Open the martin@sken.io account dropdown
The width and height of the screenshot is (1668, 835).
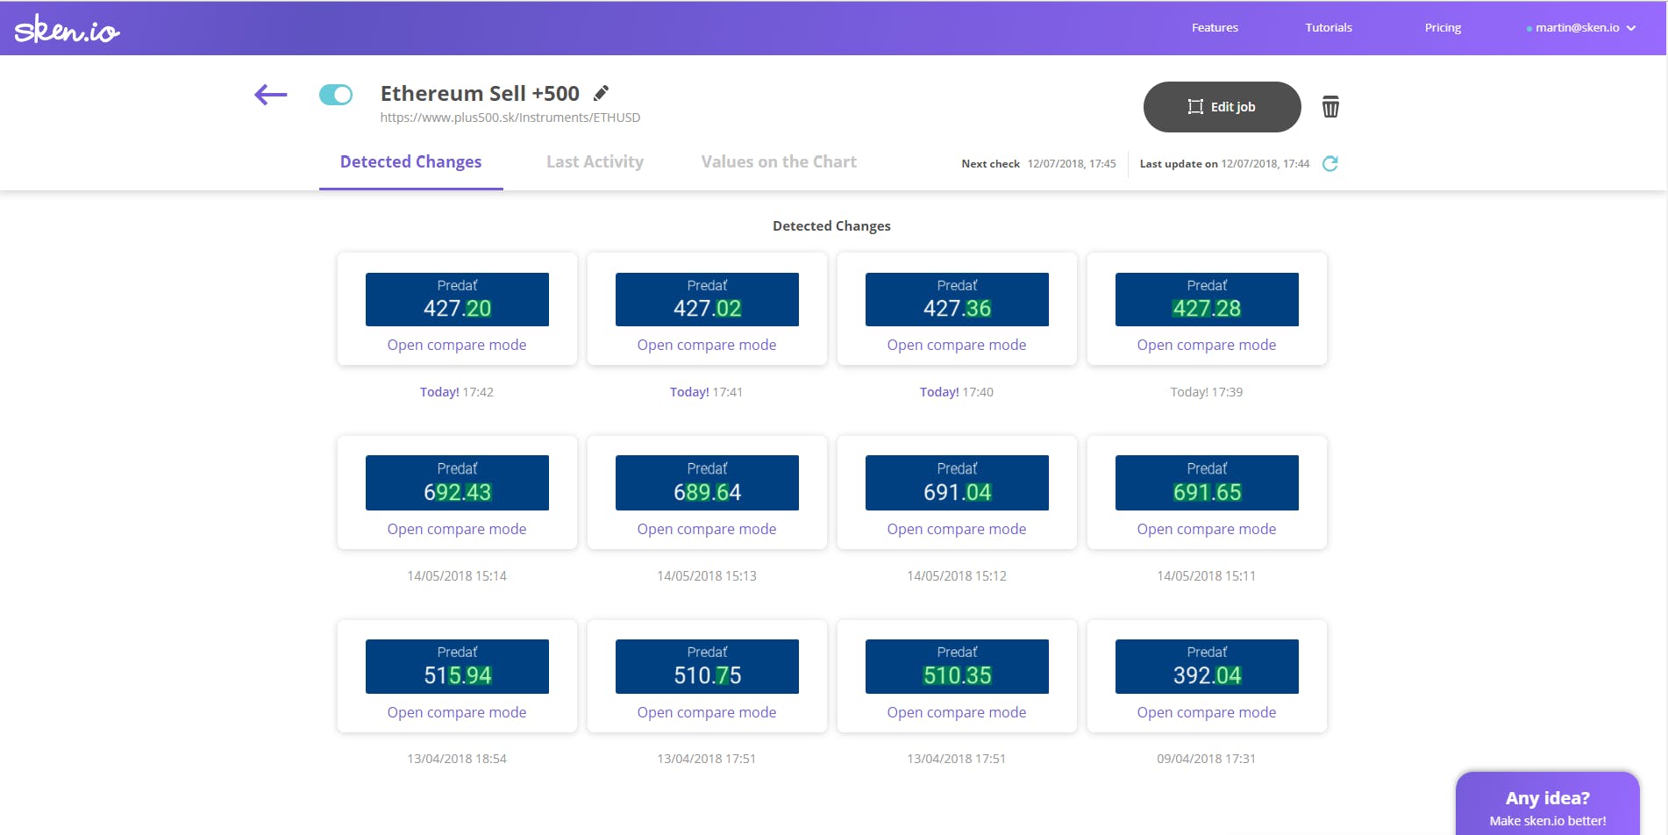tap(1581, 28)
